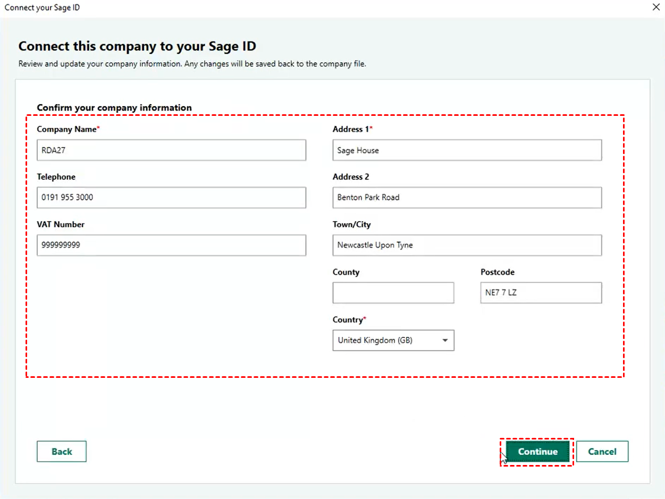
Task: Click the 'County' label
Action: 346,272
